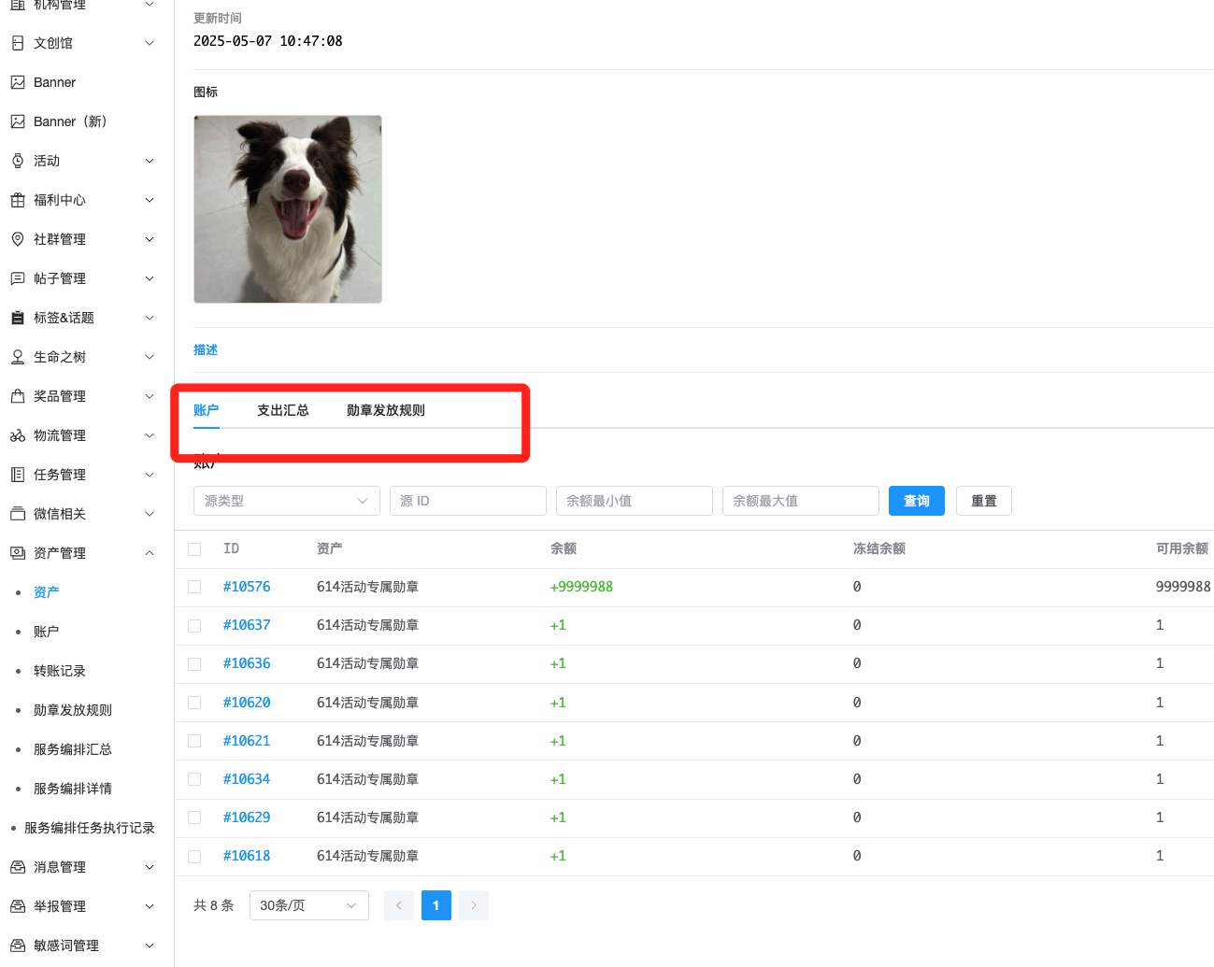Click the location pin icon for 社群管理
The image size is (1214, 967).
coord(18,239)
